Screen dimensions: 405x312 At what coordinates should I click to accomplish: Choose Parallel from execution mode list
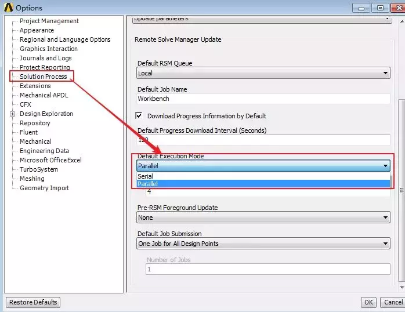(x=263, y=184)
